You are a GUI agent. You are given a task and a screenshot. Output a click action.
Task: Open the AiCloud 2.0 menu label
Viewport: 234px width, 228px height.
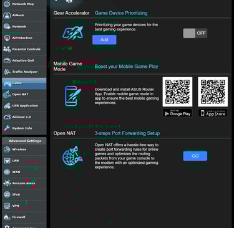[x=21, y=117]
